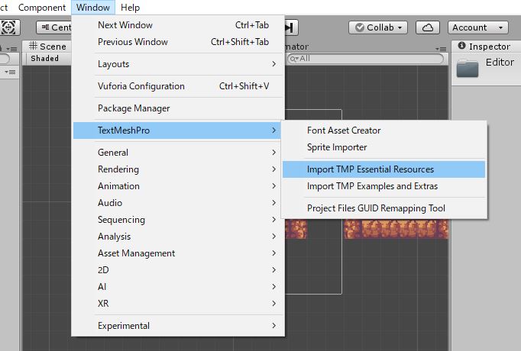
Task: Click the Inspector info icon
Action: point(461,46)
